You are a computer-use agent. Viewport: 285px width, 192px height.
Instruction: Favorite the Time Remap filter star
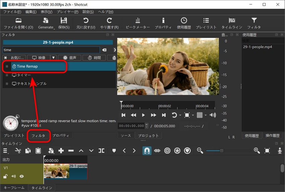click(x=7, y=66)
